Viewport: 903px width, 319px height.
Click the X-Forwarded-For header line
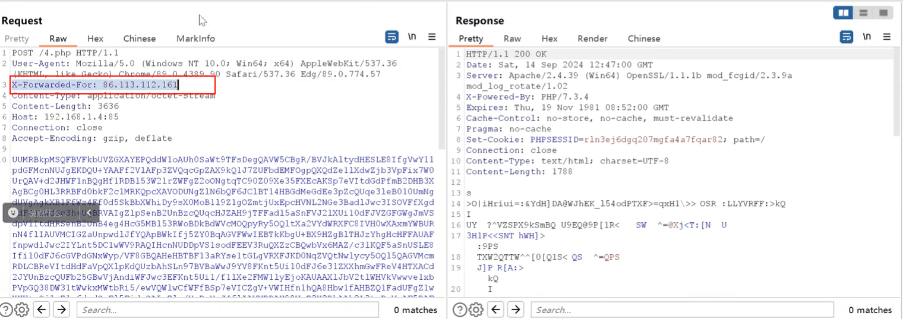[x=95, y=84]
